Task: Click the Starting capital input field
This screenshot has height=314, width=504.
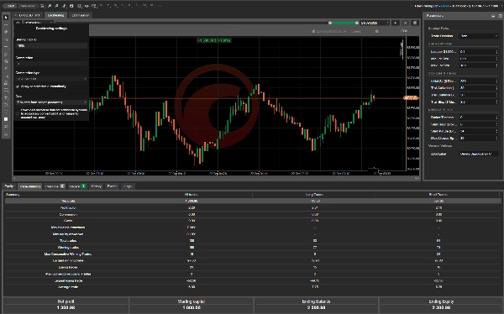Action: 51,45
